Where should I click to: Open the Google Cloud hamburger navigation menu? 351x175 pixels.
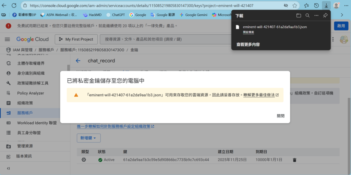(7, 39)
